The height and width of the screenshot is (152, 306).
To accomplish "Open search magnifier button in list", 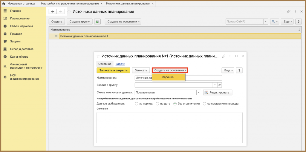I will pos(275,22).
